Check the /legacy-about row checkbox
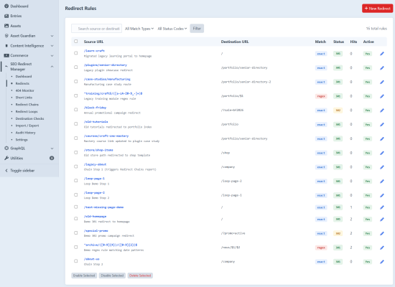 point(76,166)
